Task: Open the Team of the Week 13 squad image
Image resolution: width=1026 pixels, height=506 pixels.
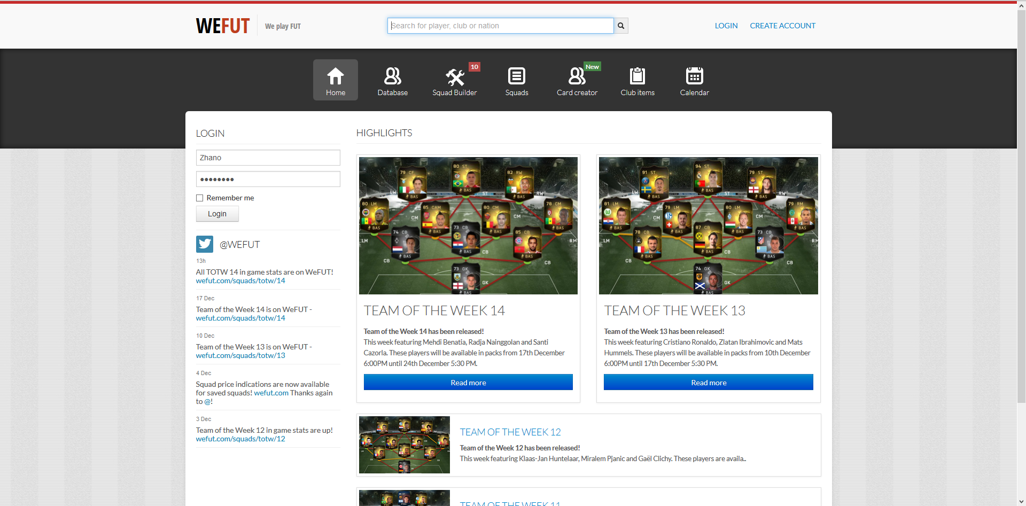Action: point(709,225)
